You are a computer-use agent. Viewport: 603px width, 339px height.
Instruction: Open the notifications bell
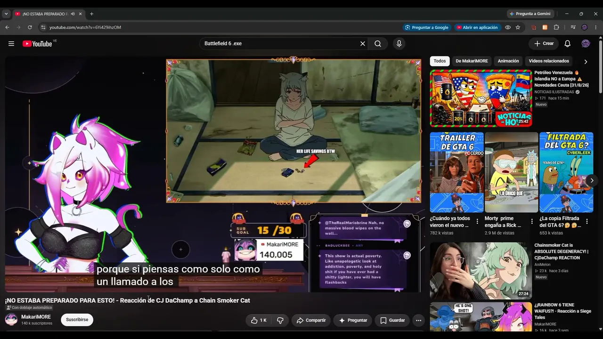568,44
